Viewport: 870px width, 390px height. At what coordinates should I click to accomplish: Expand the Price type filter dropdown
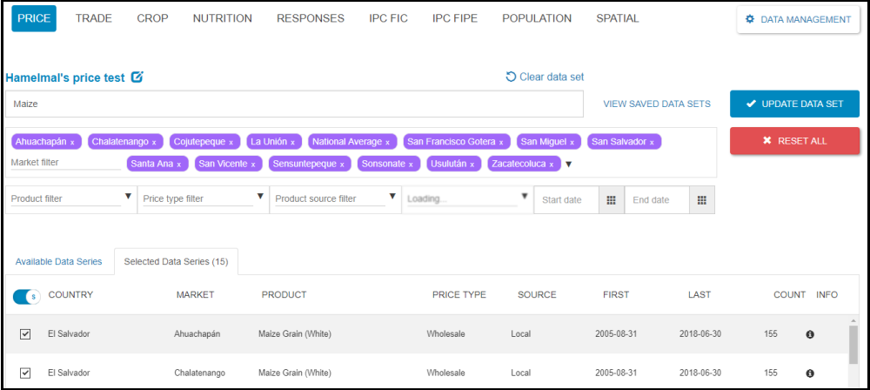click(x=261, y=197)
